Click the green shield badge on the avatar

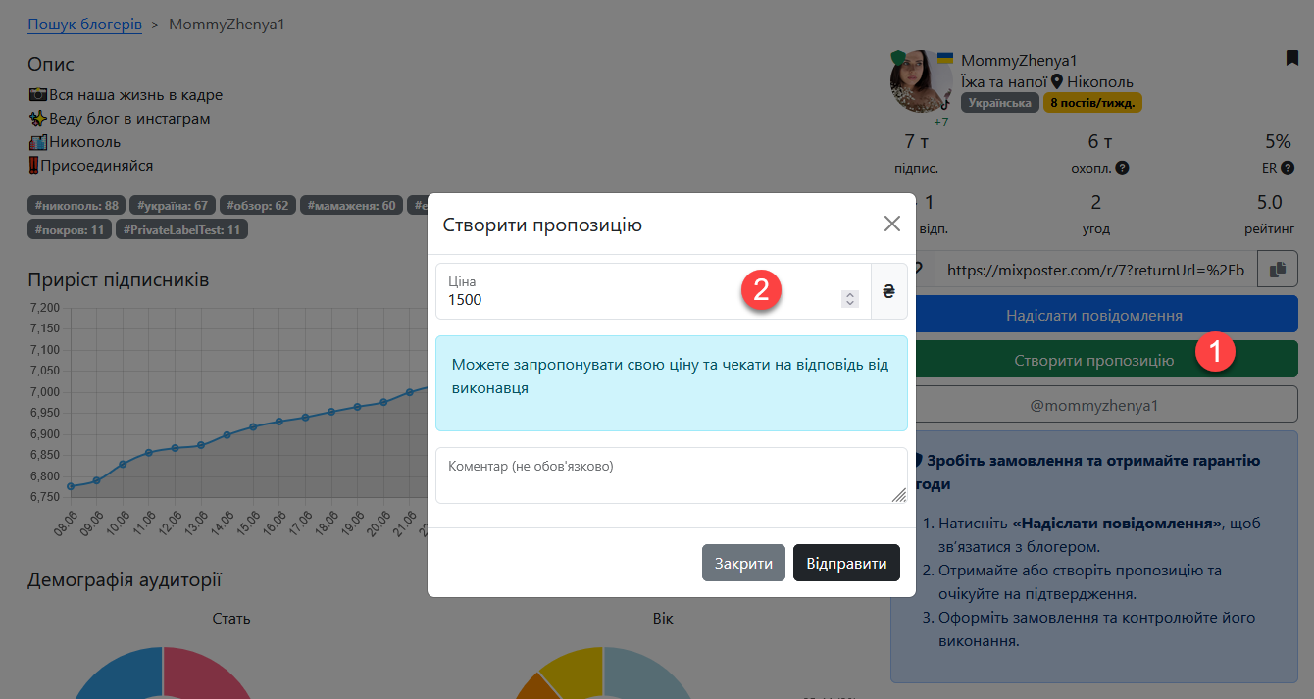(896, 58)
